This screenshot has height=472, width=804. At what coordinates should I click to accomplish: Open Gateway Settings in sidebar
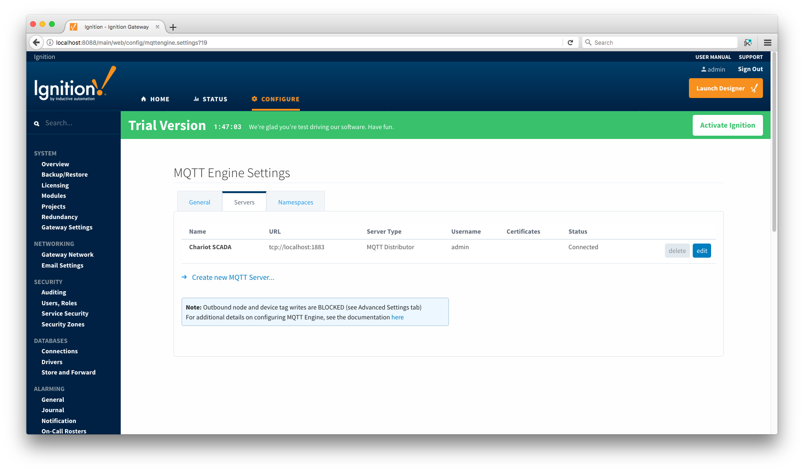67,228
